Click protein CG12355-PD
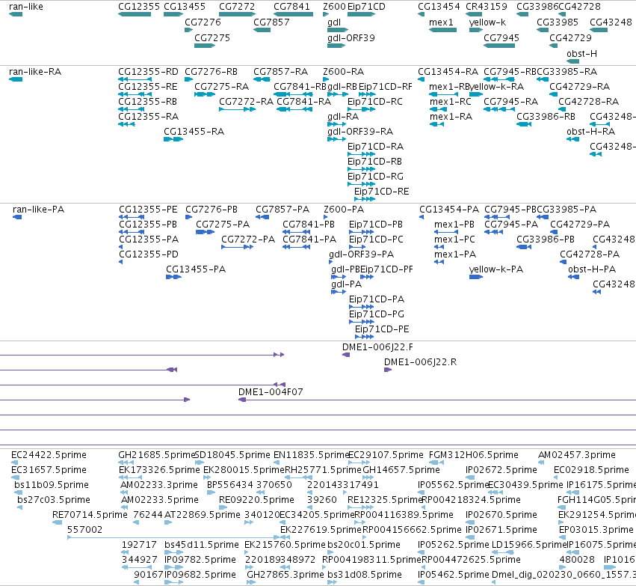 click(x=120, y=262)
